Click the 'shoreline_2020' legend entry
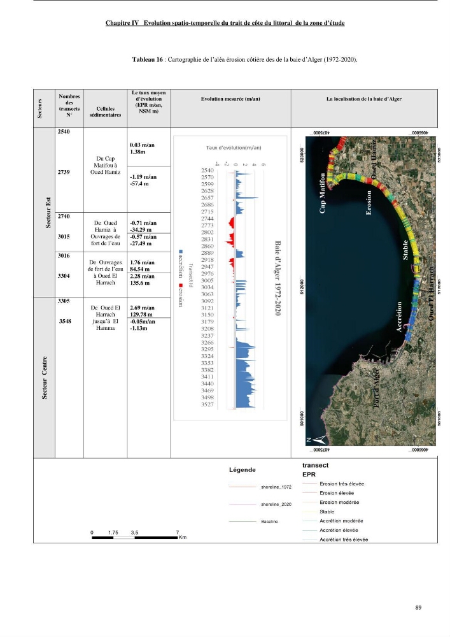 (260, 504)
